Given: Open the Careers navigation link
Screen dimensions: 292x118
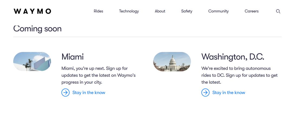Looking at the screenshot, I should (x=251, y=11).
